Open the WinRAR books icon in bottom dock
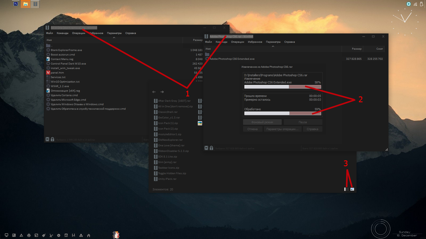The height and width of the screenshot is (239, 426). click(116, 235)
